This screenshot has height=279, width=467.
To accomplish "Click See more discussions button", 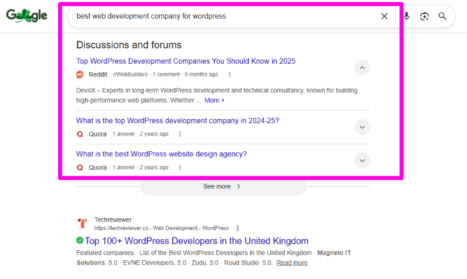I will 223,186.
